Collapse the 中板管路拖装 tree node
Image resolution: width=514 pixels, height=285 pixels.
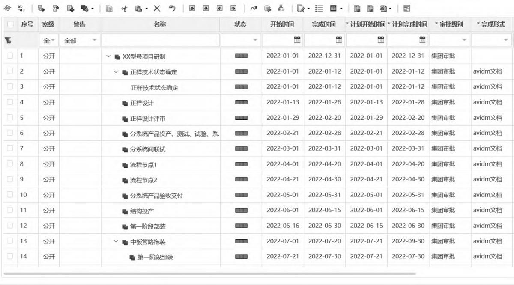click(x=116, y=242)
